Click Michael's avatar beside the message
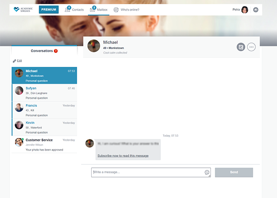This screenshot has width=277, height=198. (x=89, y=143)
